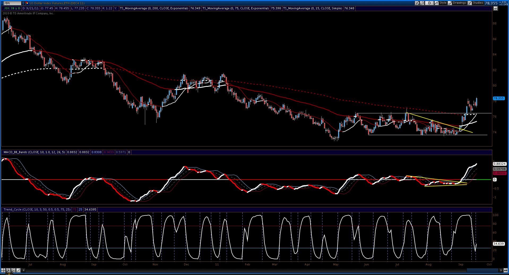
Task: Click the Trend_Cycle study label
Action: tap(37, 209)
